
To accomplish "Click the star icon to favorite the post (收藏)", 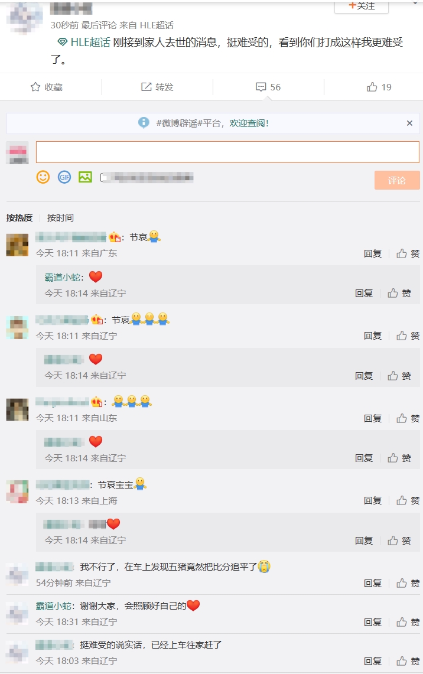I will tap(35, 87).
